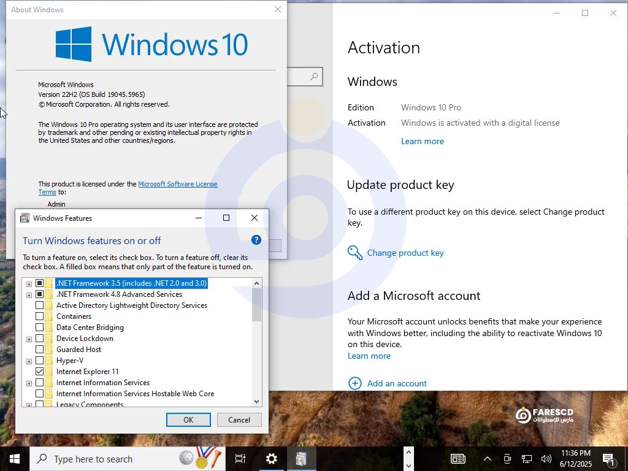Image resolution: width=628 pixels, height=471 pixels.
Task: Uncheck Internet Explorer 11
Action: [x=39, y=371]
